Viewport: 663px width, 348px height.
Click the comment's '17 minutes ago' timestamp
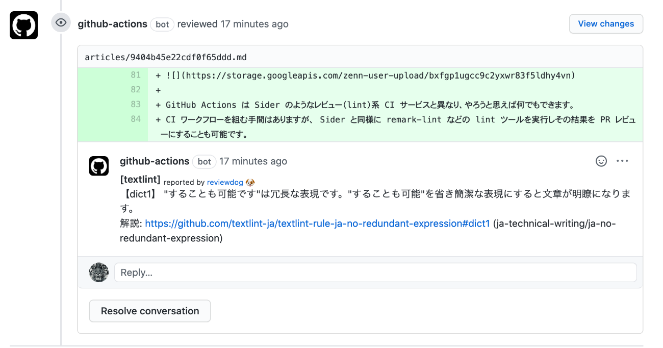pos(253,161)
